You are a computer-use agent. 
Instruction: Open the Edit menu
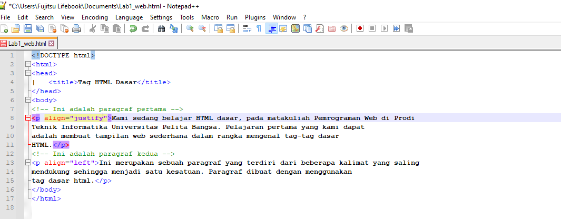coord(23,17)
